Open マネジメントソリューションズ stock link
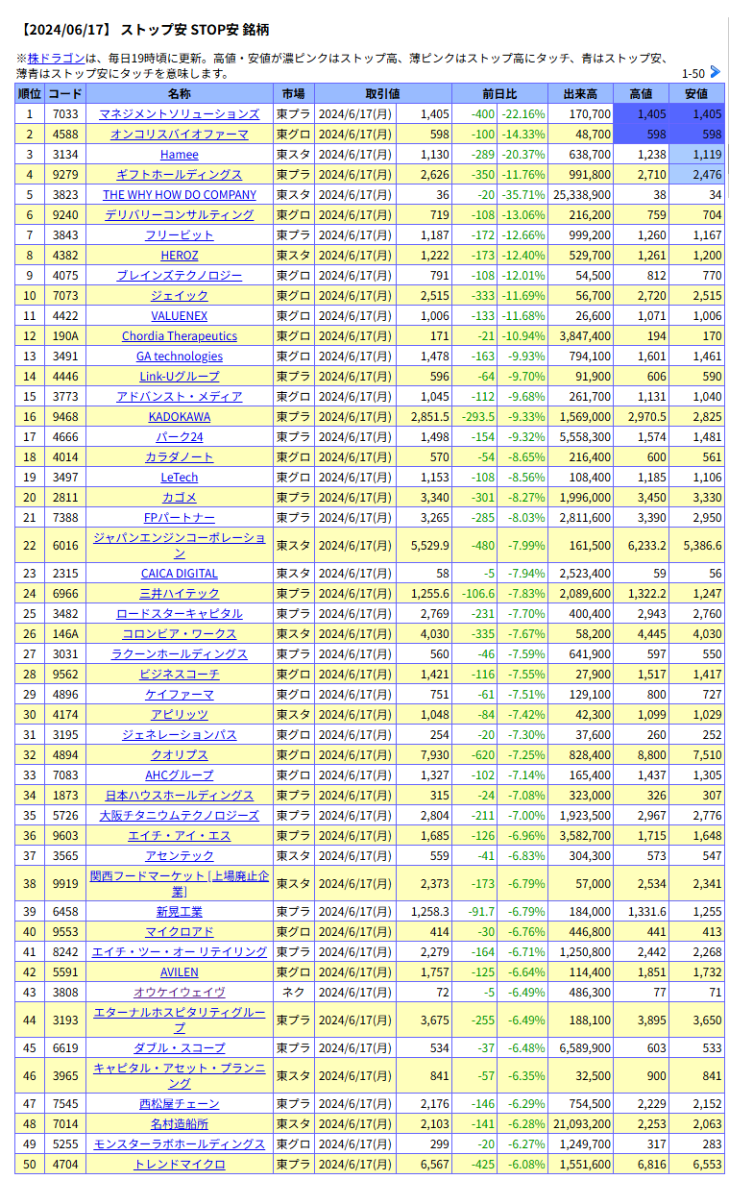The image size is (729, 1180). pos(180,113)
